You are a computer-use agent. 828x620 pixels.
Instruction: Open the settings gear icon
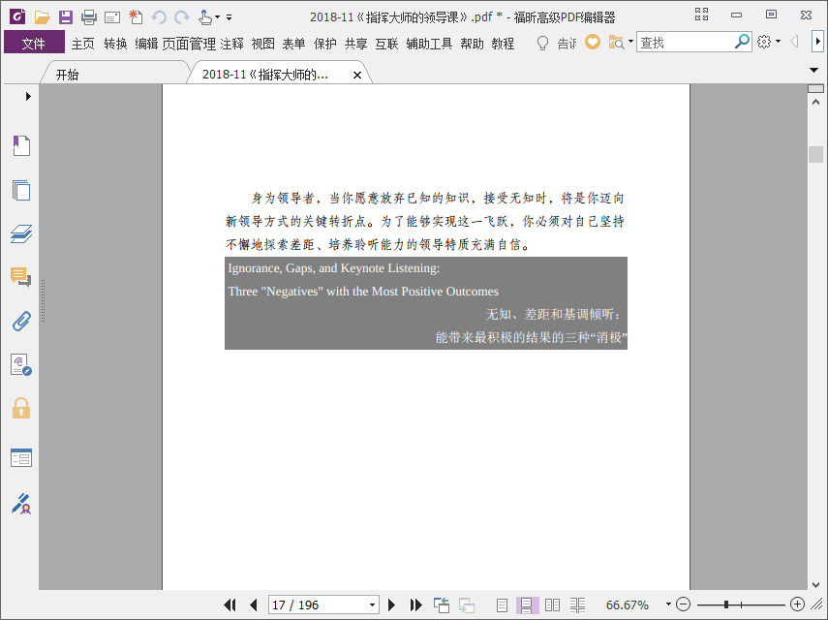pyautogui.click(x=763, y=42)
